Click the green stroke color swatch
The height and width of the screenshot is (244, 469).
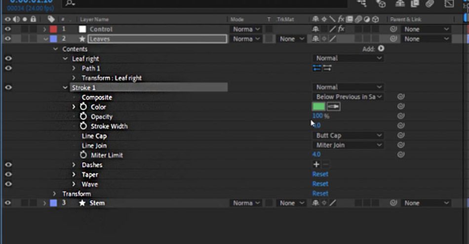pos(318,106)
